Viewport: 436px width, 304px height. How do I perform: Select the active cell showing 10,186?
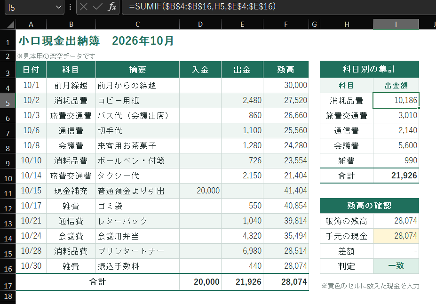coord(396,100)
